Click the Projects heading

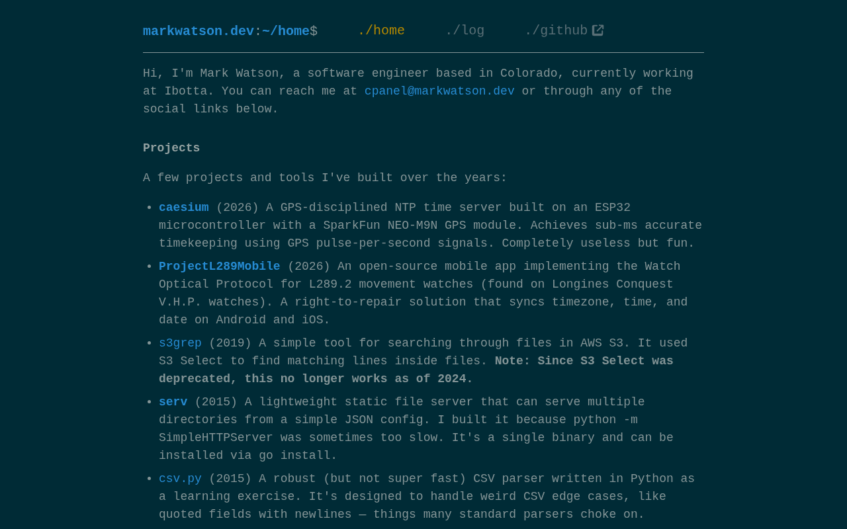click(x=171, y=148)
